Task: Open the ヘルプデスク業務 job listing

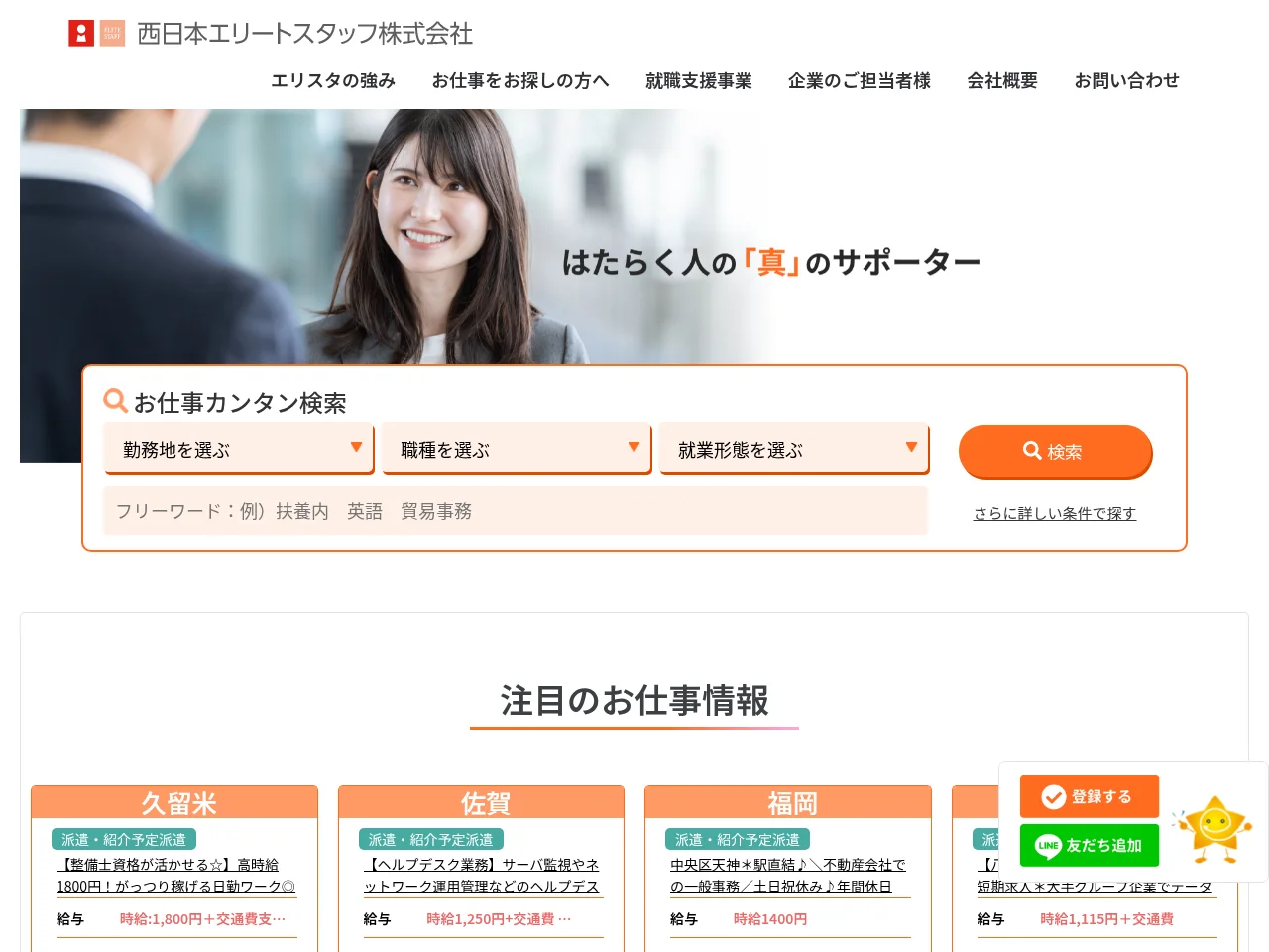Action: [483, 876]
